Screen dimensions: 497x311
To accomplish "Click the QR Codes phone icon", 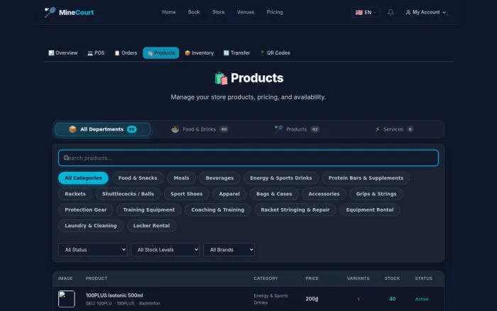I will coord(263,53).
